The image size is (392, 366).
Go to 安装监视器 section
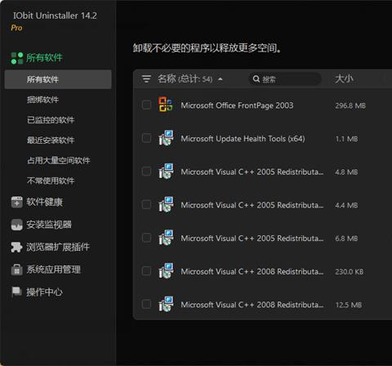(x=49, y=225)
